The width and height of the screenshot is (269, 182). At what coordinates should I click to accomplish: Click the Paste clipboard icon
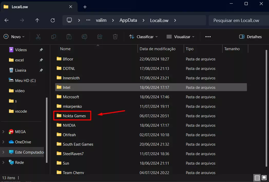coord(69,37)
